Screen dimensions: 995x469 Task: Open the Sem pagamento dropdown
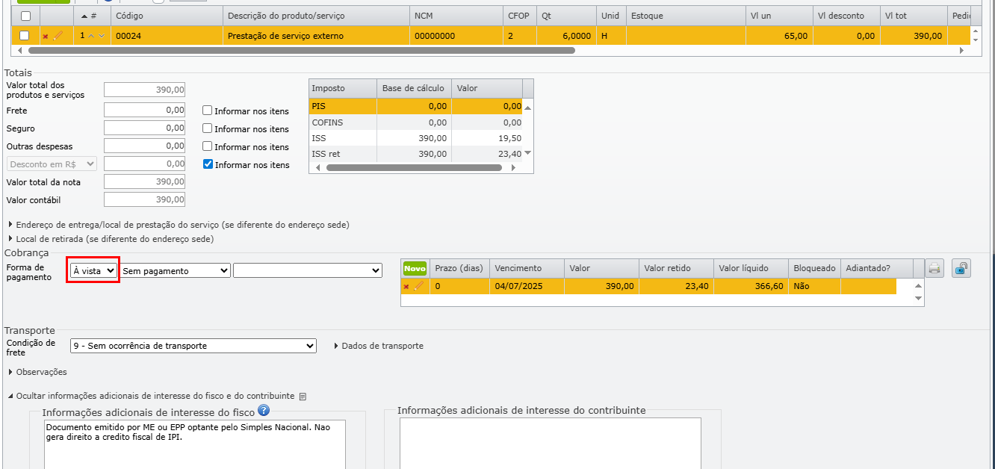(176, 270)
